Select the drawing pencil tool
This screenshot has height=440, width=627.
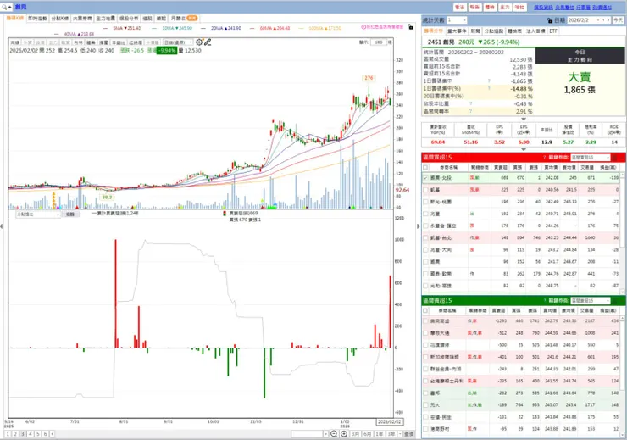pos(208,42)
